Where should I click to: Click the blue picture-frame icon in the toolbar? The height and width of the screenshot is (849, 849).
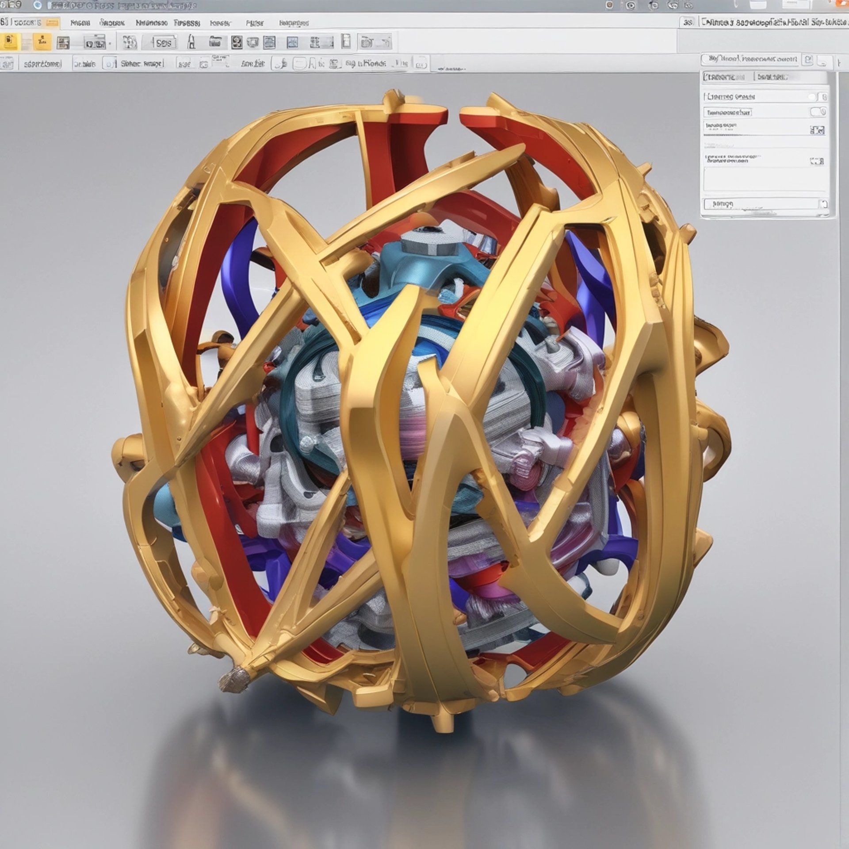[x=292, y=42]
